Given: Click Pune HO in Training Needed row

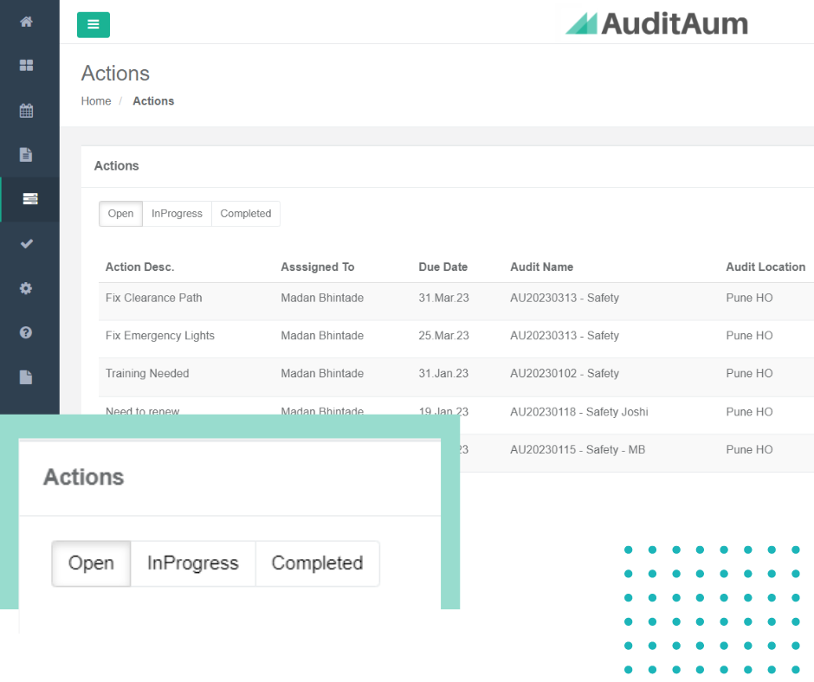Looking at the screenshot, I should 749,374.
